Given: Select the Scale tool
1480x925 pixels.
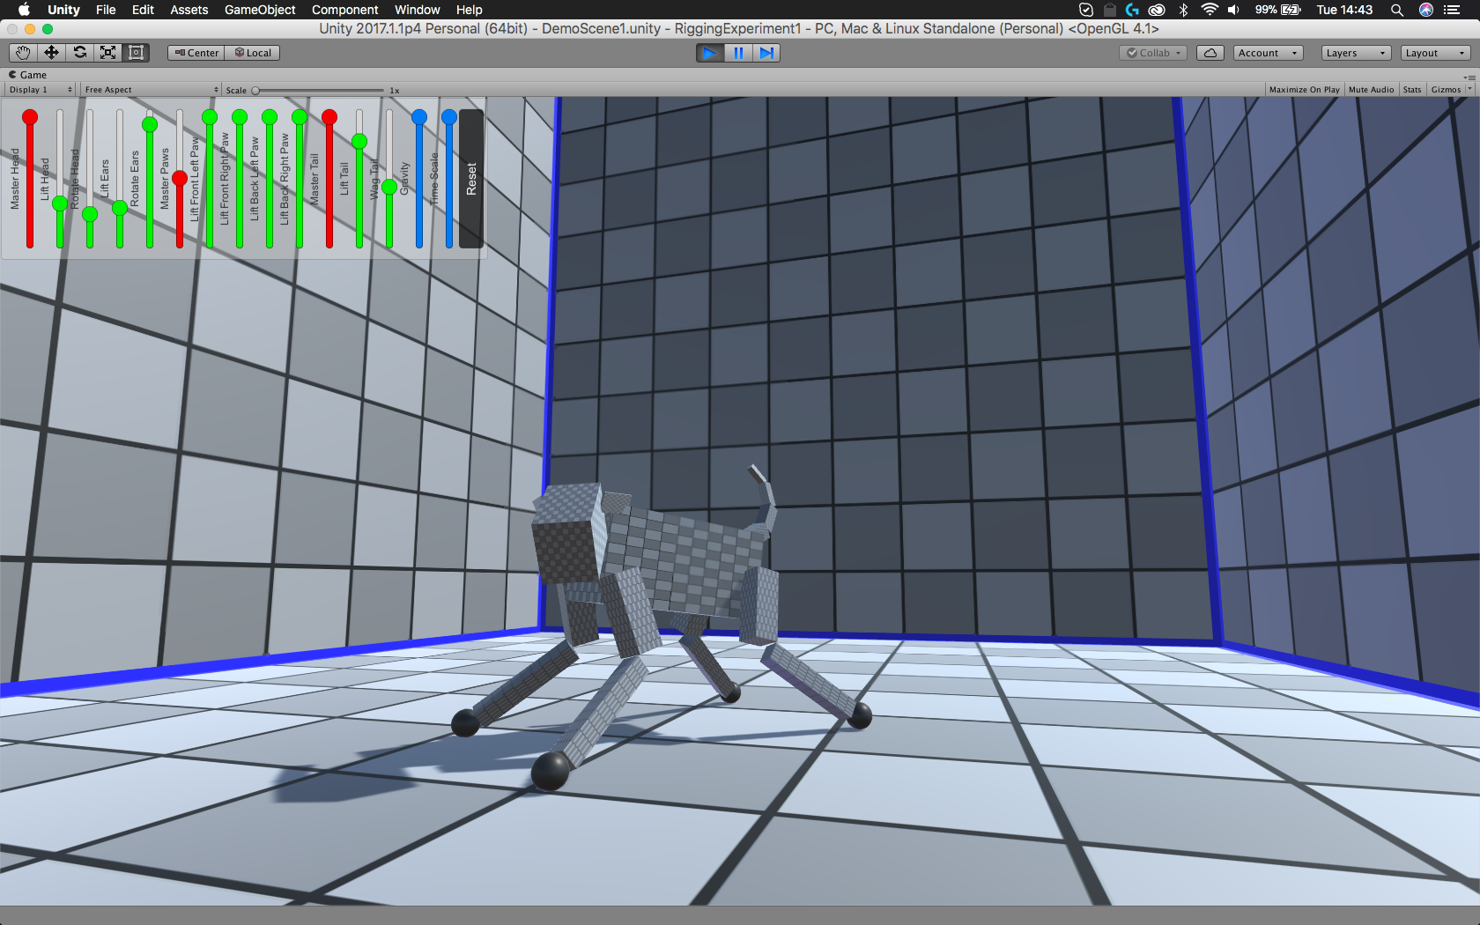Looking at the screenshot, I should 107,53.
